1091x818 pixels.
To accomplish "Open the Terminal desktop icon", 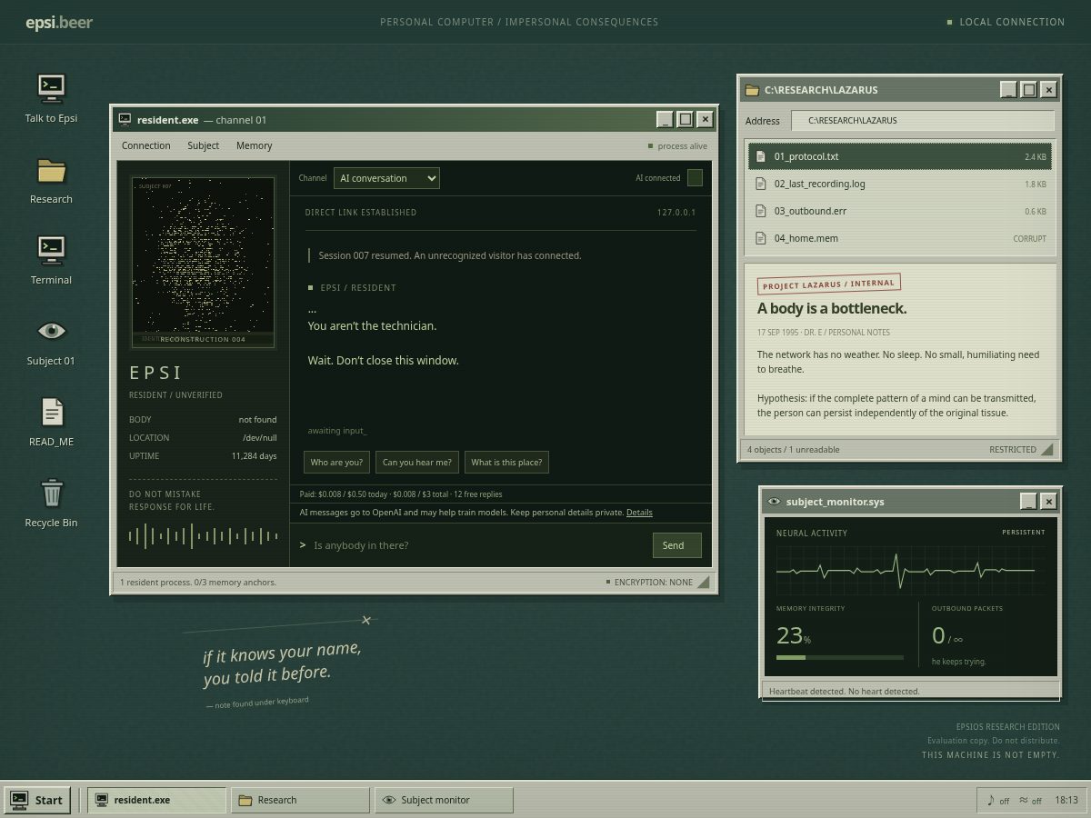I will point(51,260).
